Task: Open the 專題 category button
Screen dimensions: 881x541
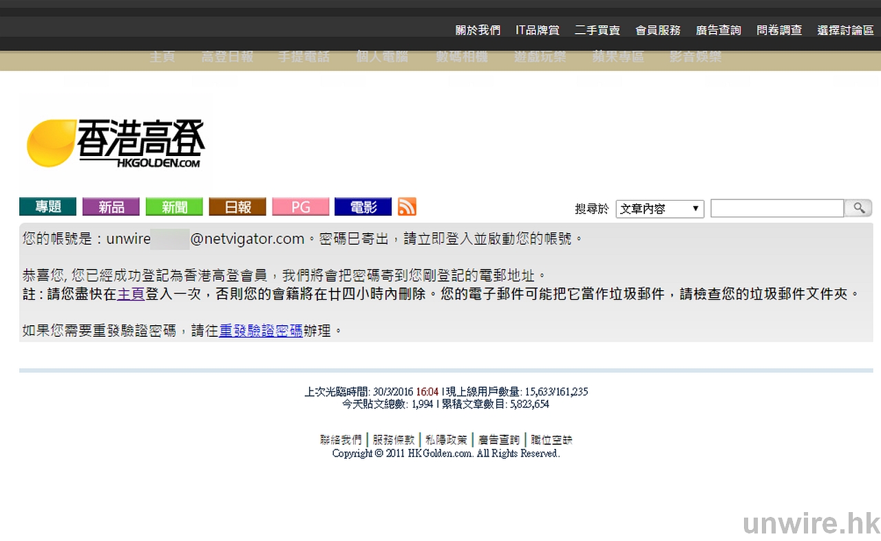Action: tap(47, 207)
